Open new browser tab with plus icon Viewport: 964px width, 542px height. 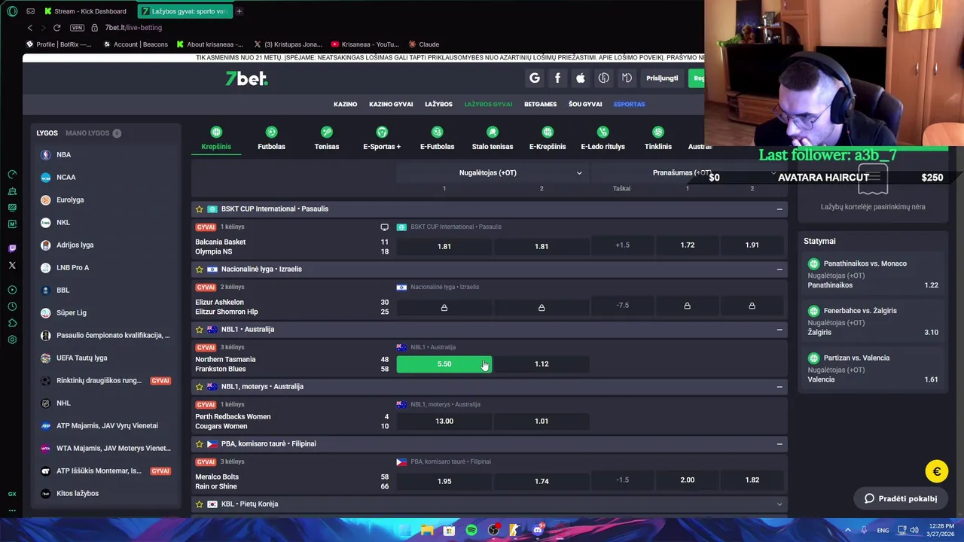pos(239,11)
